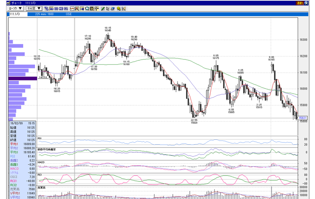Image resolution: width=315 pixels, height=199 pixels.
Task: Click the 225 mini 1603 title bar
Action: 45,14
